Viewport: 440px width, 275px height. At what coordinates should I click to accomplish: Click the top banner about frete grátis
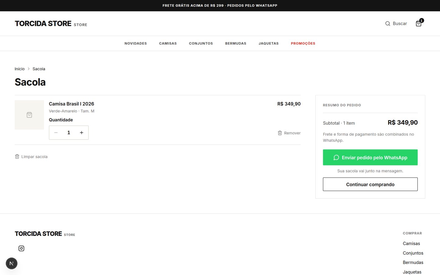(220, 5)
